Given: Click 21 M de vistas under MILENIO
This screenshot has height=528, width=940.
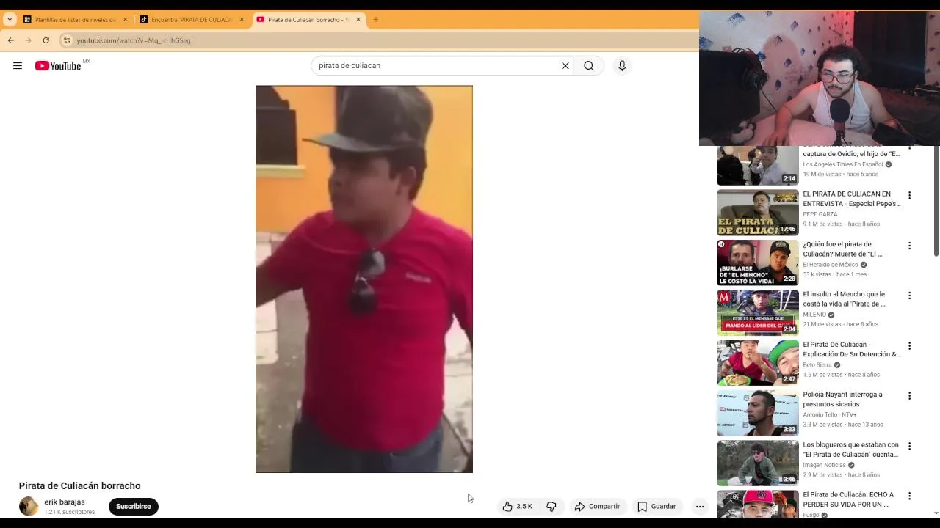Looking at the screenshot, I should [x=822, y=324].
